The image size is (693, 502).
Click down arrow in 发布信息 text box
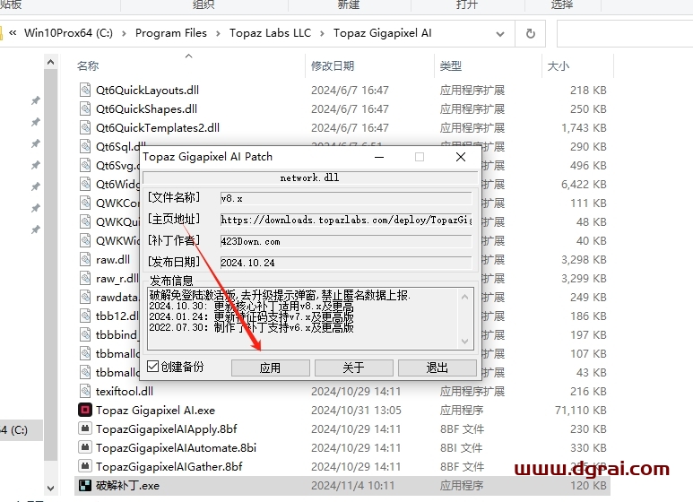(464, 342)
